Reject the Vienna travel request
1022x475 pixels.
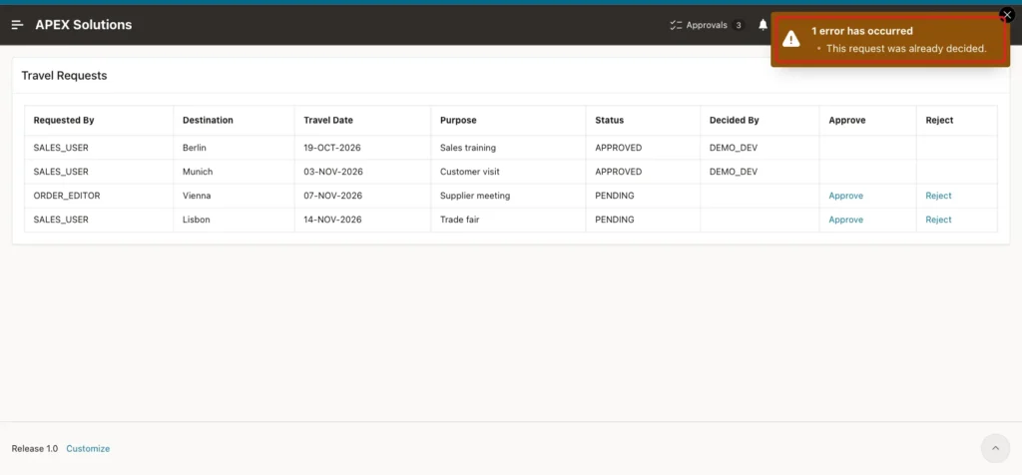(938, 196)
